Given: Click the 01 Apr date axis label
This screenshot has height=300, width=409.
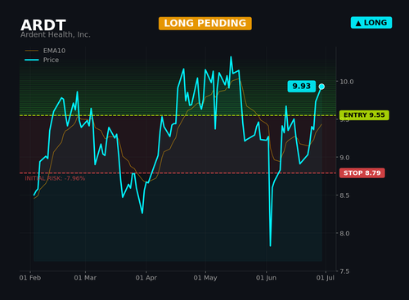Looking at the screenshot, I should (146, 278).
